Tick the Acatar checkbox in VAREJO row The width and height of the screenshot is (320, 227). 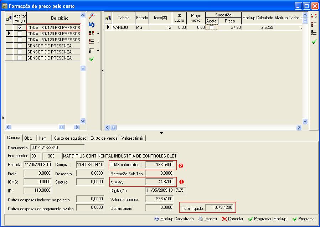pos(212,27)
